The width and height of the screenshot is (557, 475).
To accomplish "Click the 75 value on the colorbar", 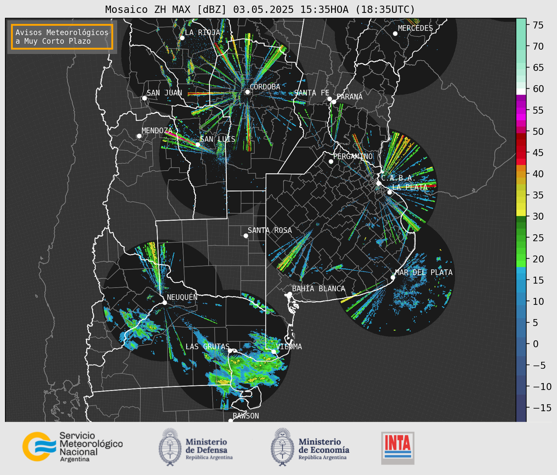I will (x=538, y=25).
